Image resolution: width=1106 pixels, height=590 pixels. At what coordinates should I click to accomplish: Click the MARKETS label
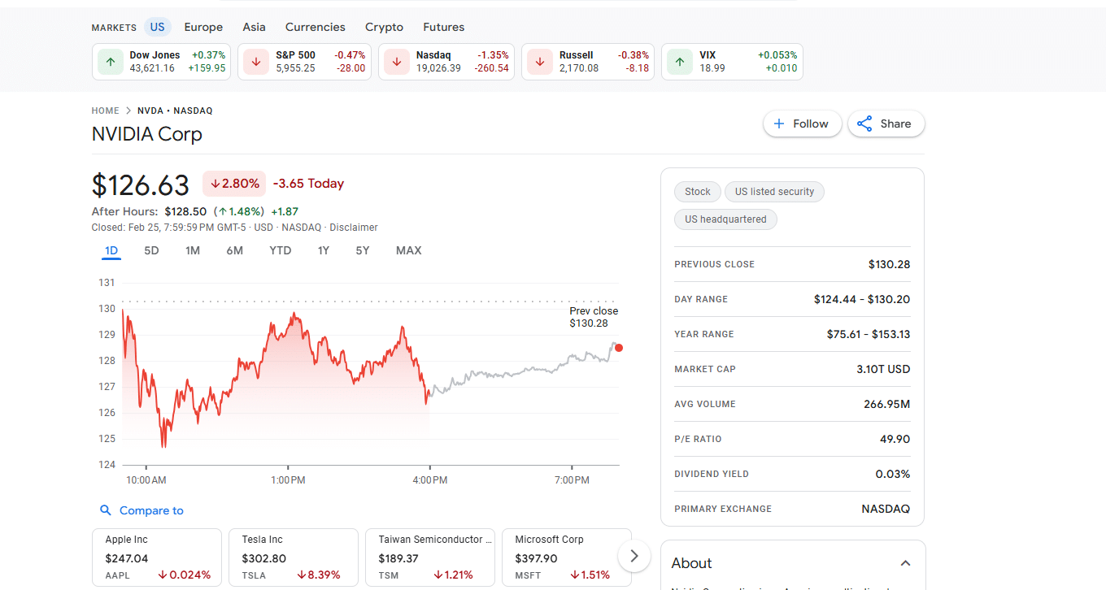pyautogui.click(x=114, y=28)
